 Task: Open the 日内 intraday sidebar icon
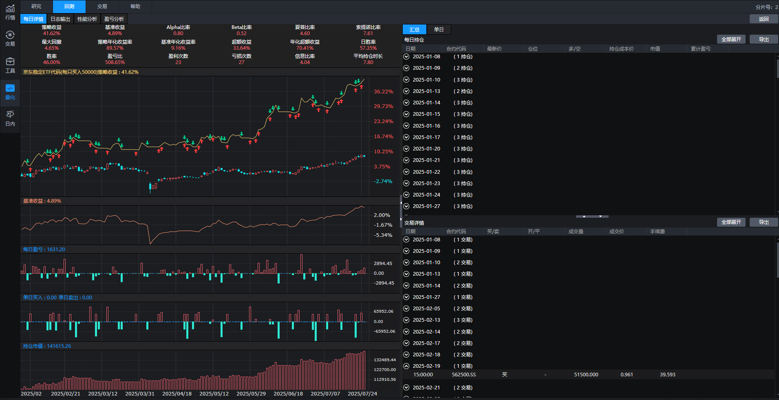click(10, 118)
